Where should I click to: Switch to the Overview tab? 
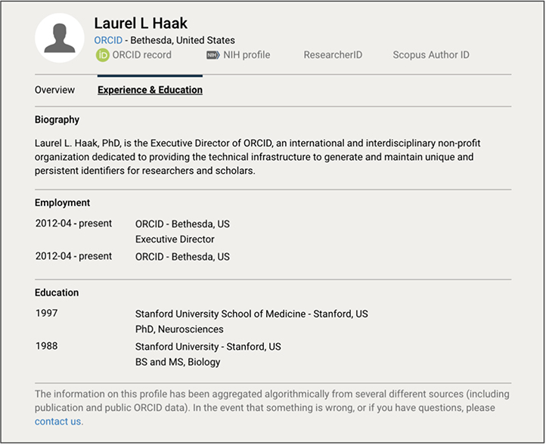tap(54, 90)
